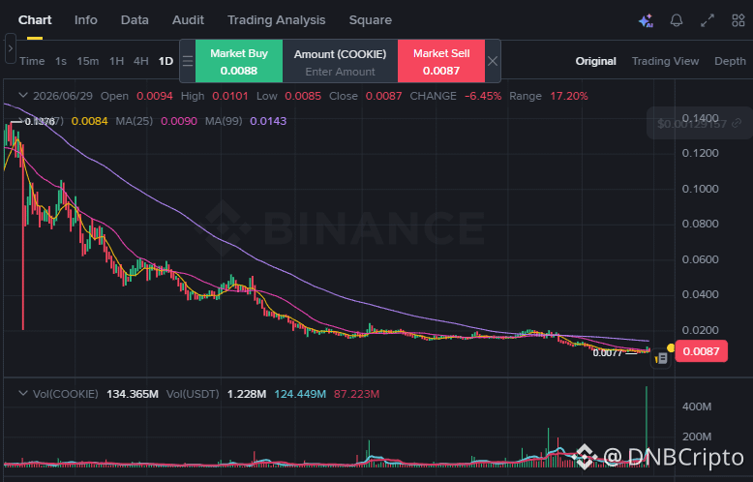Expand chart to fullscreen
This screenshot has width=753, height=482.
pos(708,20)
